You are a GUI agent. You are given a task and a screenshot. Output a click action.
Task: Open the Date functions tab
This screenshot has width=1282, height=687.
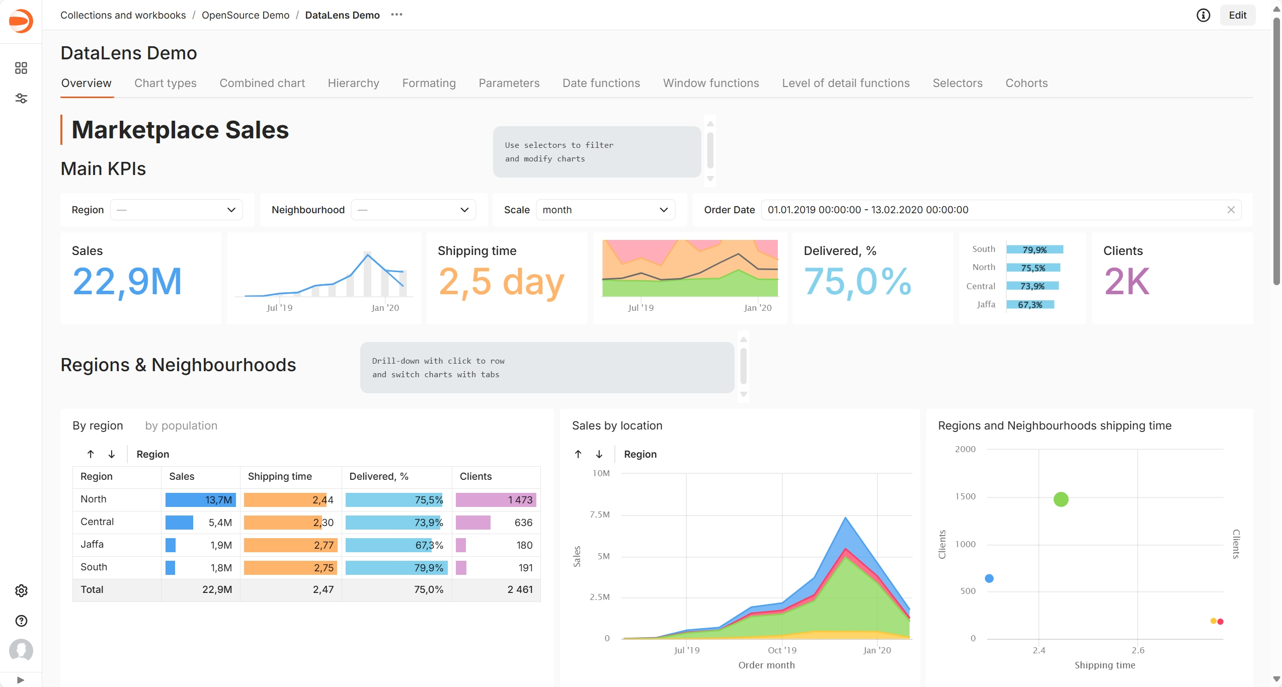[601, 83]
